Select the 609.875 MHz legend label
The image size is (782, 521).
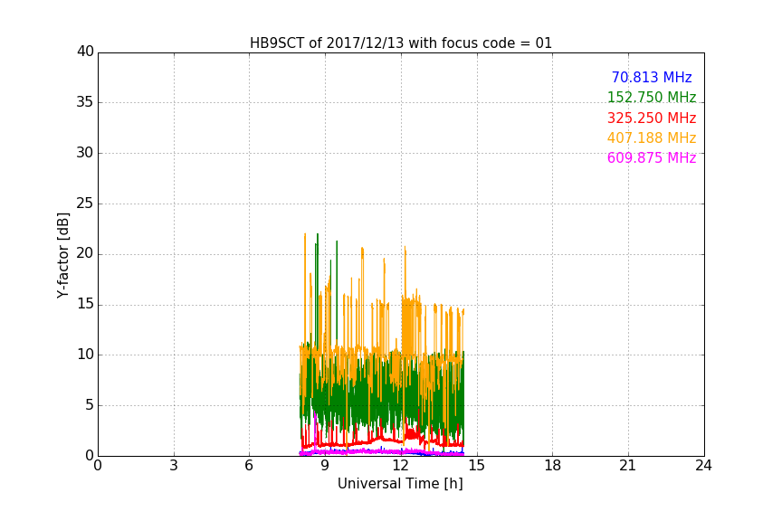coord(652,157)
